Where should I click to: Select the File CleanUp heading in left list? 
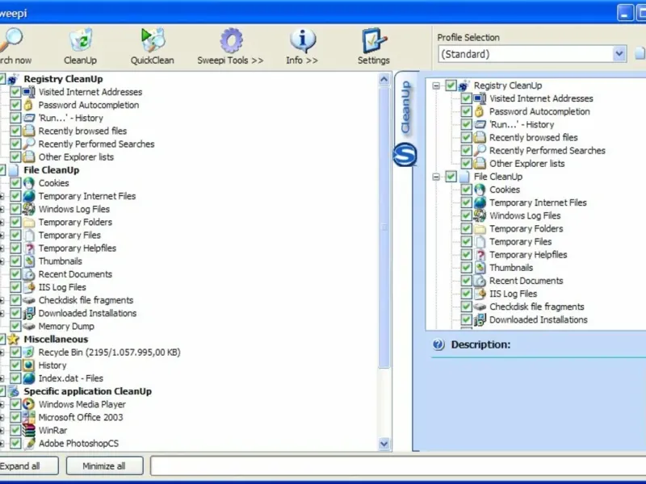point(51,170)
